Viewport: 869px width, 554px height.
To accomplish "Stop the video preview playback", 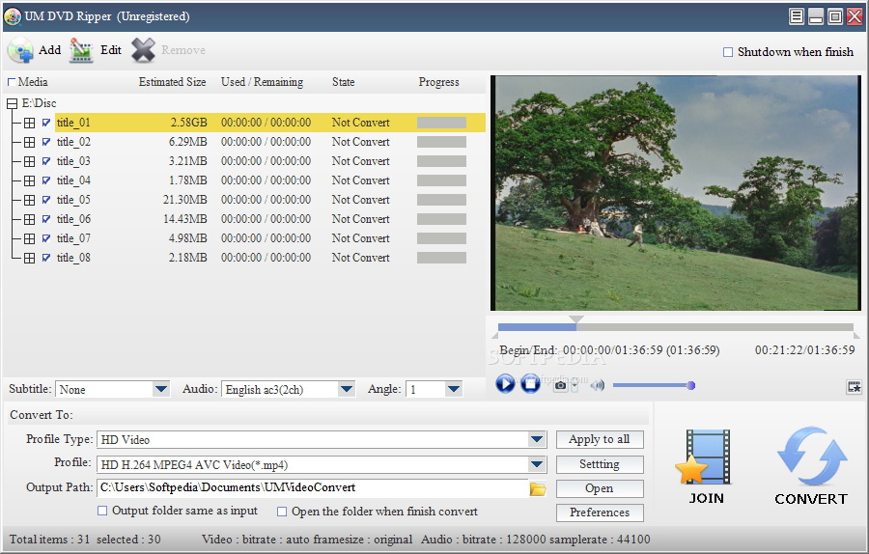I will 530,384.
